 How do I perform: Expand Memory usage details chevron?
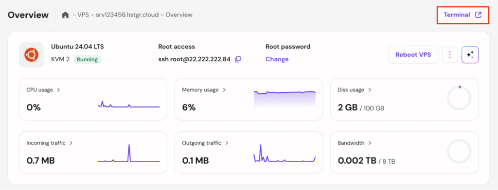pyautogui.click(x=224, y=90)
